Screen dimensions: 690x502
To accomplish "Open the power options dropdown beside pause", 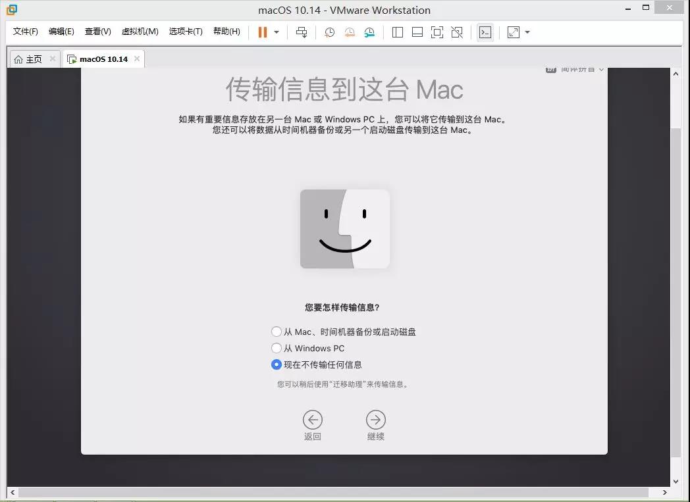I will pos(277,32).
